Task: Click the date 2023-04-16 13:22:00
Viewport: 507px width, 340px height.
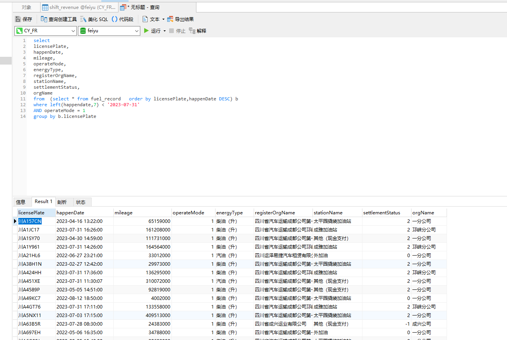Action: (x=84, y=221)
